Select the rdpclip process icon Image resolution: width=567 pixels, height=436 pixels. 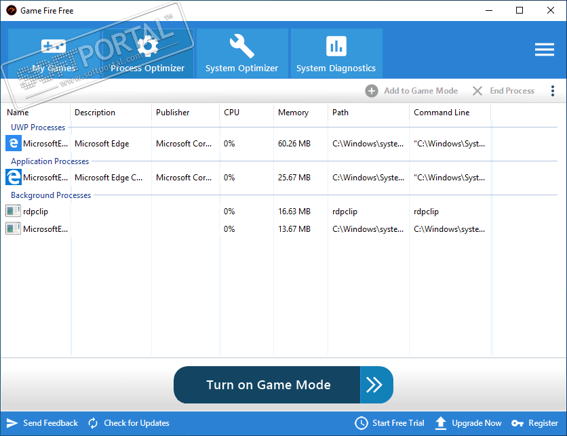click(x=13, y=211)
